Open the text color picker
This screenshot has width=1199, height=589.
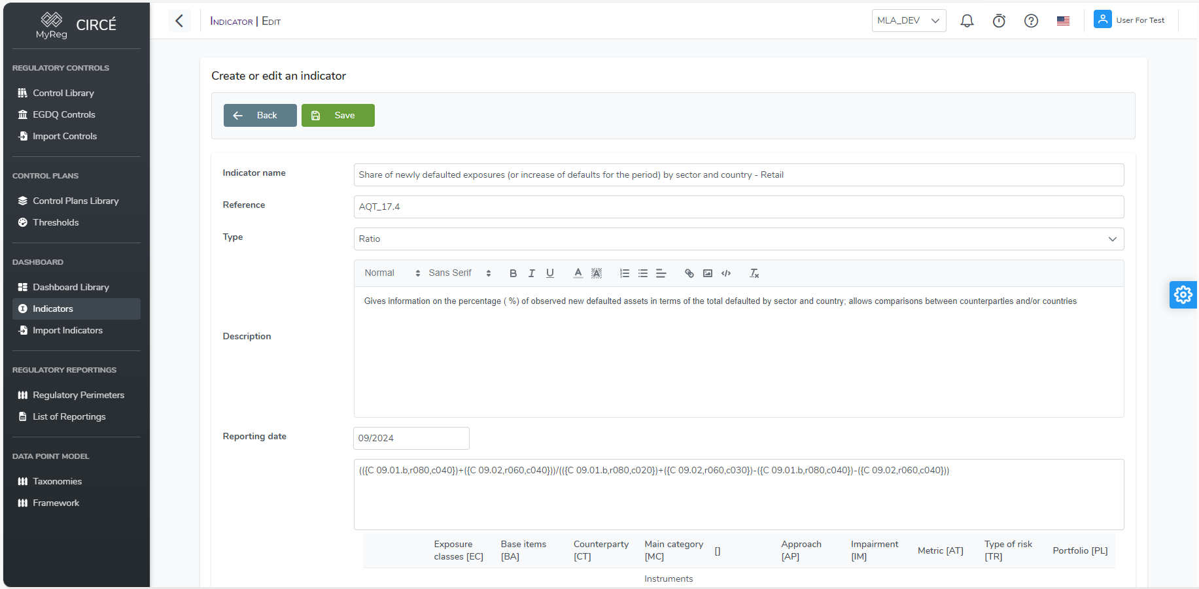[x=578, y=273]
